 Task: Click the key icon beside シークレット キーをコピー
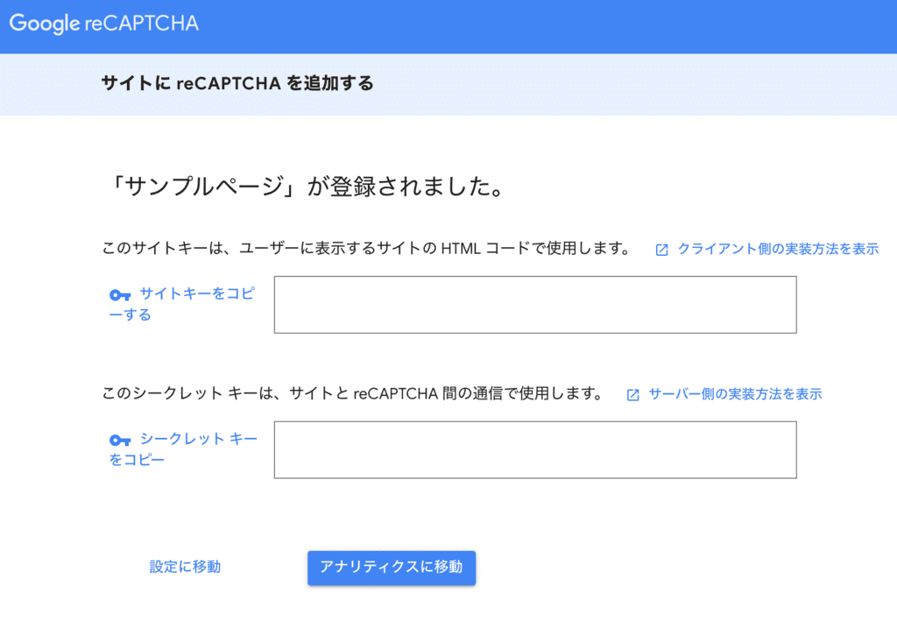[120, 441]
